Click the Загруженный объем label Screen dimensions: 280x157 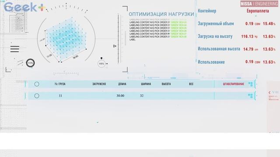pos(216,24)
